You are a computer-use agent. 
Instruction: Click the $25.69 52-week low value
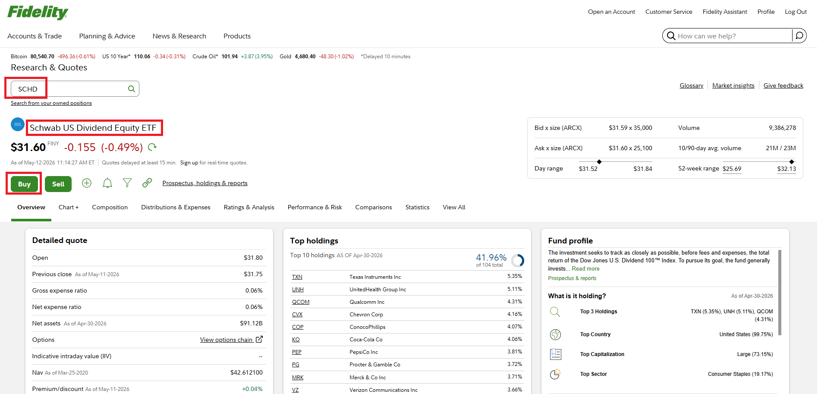coord(732,169)
